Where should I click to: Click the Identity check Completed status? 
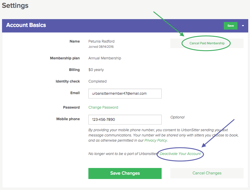coord(97,81)
